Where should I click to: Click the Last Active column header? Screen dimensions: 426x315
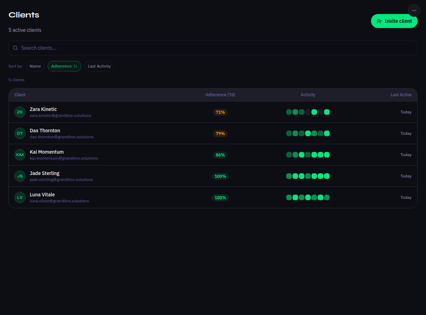pos(401,95)
